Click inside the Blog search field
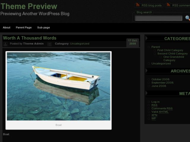Image resolution: width=190 pixels, height=142 pixels. click(x=159, y=18)
